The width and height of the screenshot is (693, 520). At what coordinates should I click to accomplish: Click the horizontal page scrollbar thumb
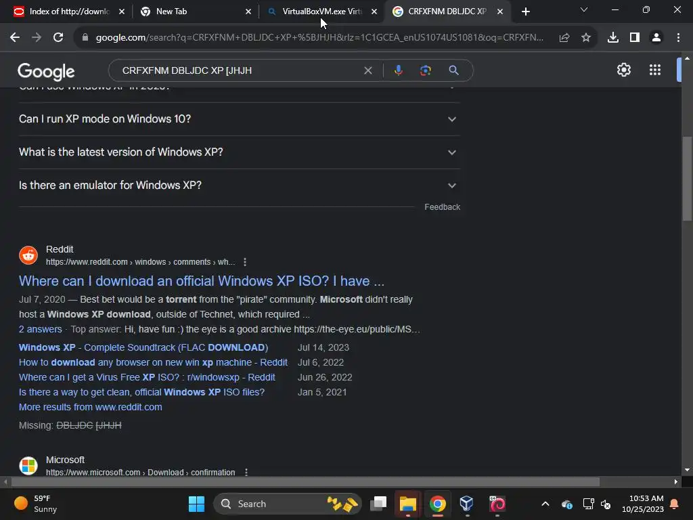pos(305,481)
